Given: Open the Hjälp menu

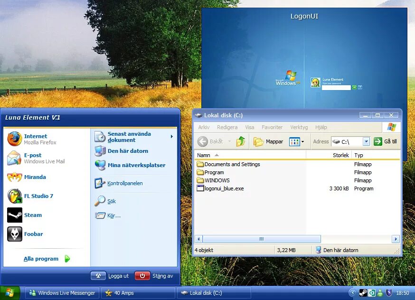Looking at the screenshot, I should 321,127.
